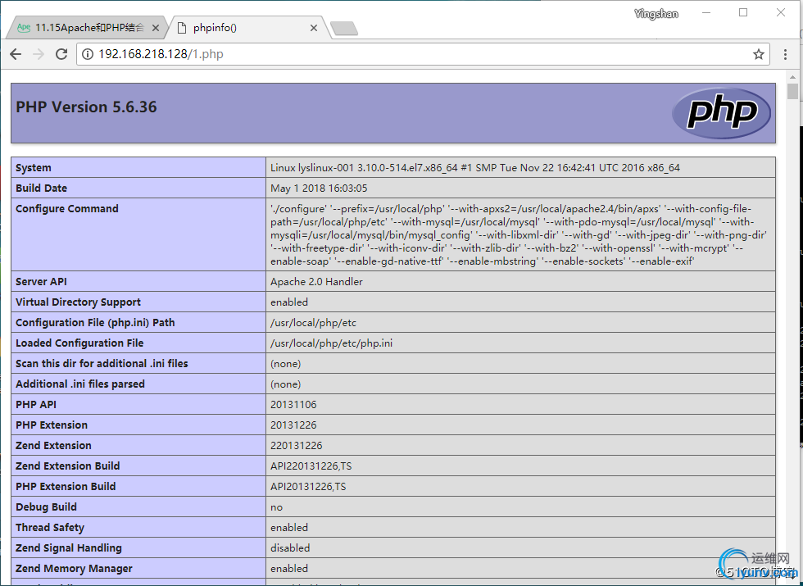Reload the phpinfo page
The height and width of the screenshot is (586, 803).
point(61,54)
